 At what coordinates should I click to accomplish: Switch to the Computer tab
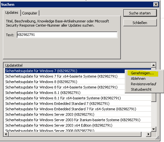pos(30,13)
